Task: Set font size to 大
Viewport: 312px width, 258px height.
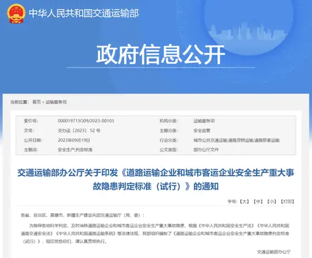Action: 244,201
